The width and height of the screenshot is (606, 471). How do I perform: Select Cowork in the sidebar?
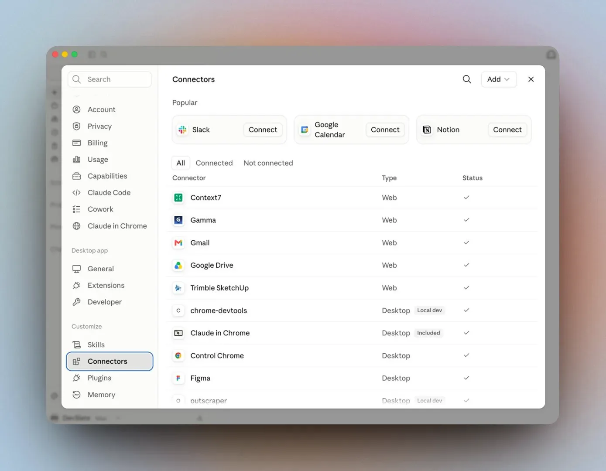pyautogui.click(x=110, y=209)
